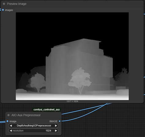The height and width of the screenshot is (137, 145).
Task: Increase resolution with right arrow
Action: (x=56, y=131)
